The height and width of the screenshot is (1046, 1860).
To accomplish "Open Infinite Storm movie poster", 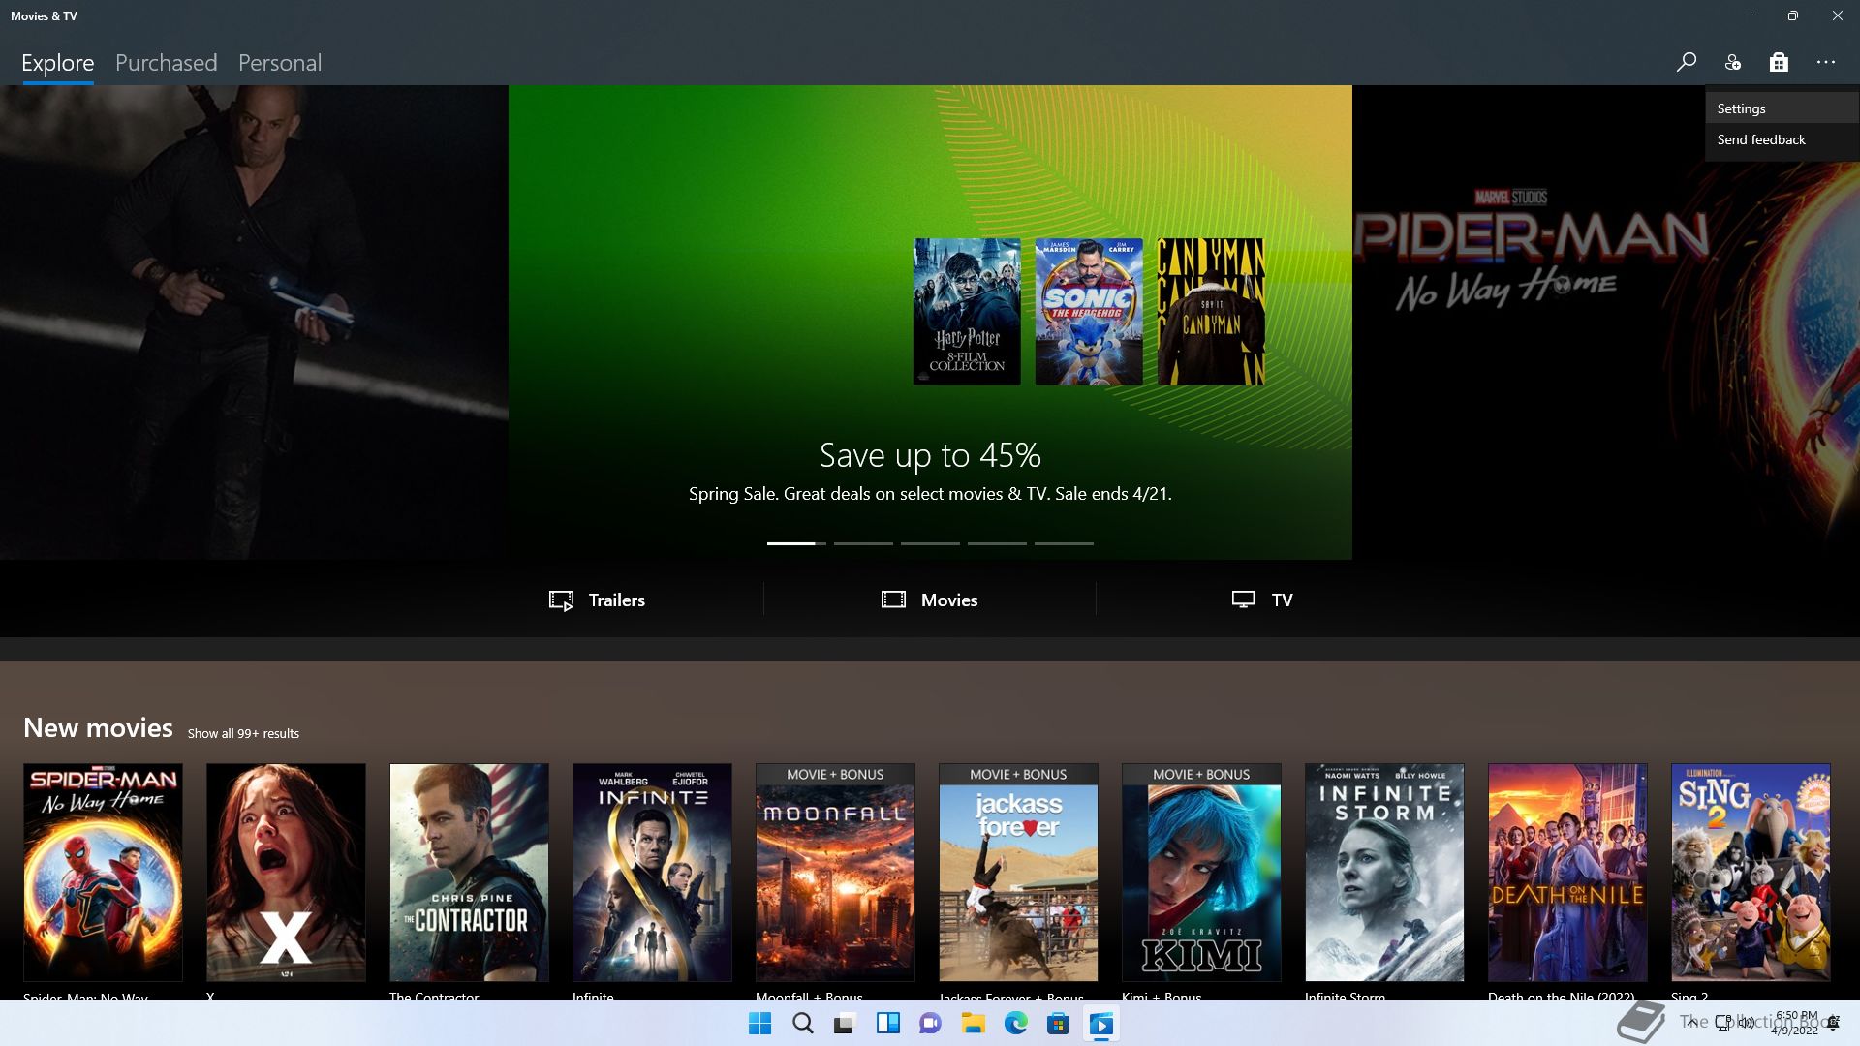I will click(x=1384, y=873).
